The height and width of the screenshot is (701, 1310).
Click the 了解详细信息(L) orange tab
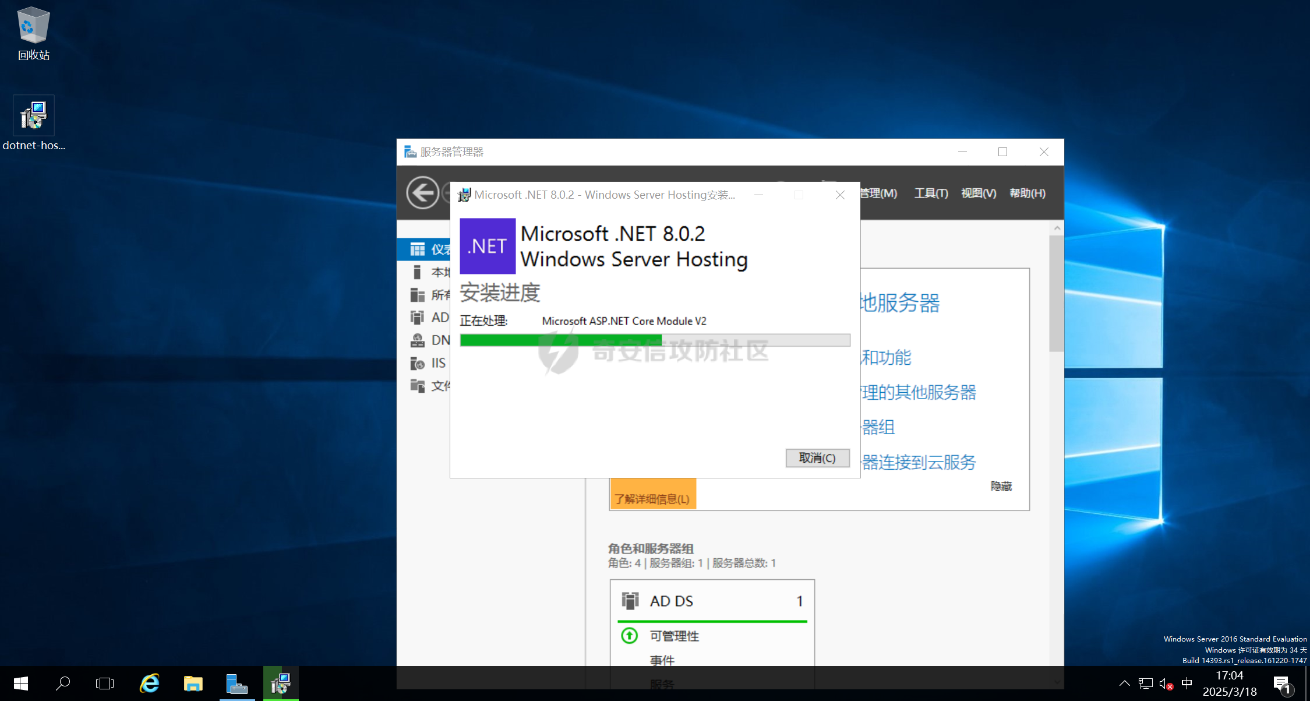652,494
